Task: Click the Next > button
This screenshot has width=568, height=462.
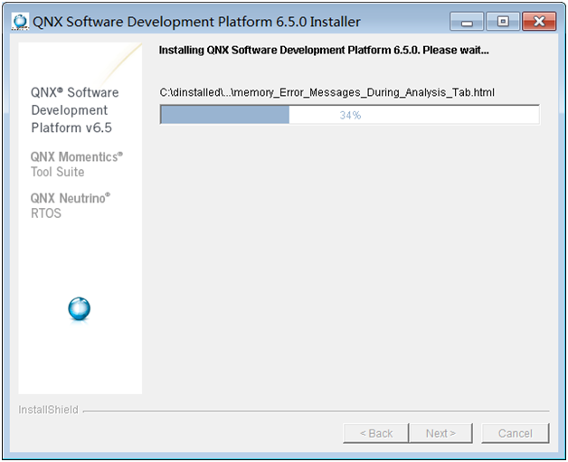Action: click(x=440, y=433)
